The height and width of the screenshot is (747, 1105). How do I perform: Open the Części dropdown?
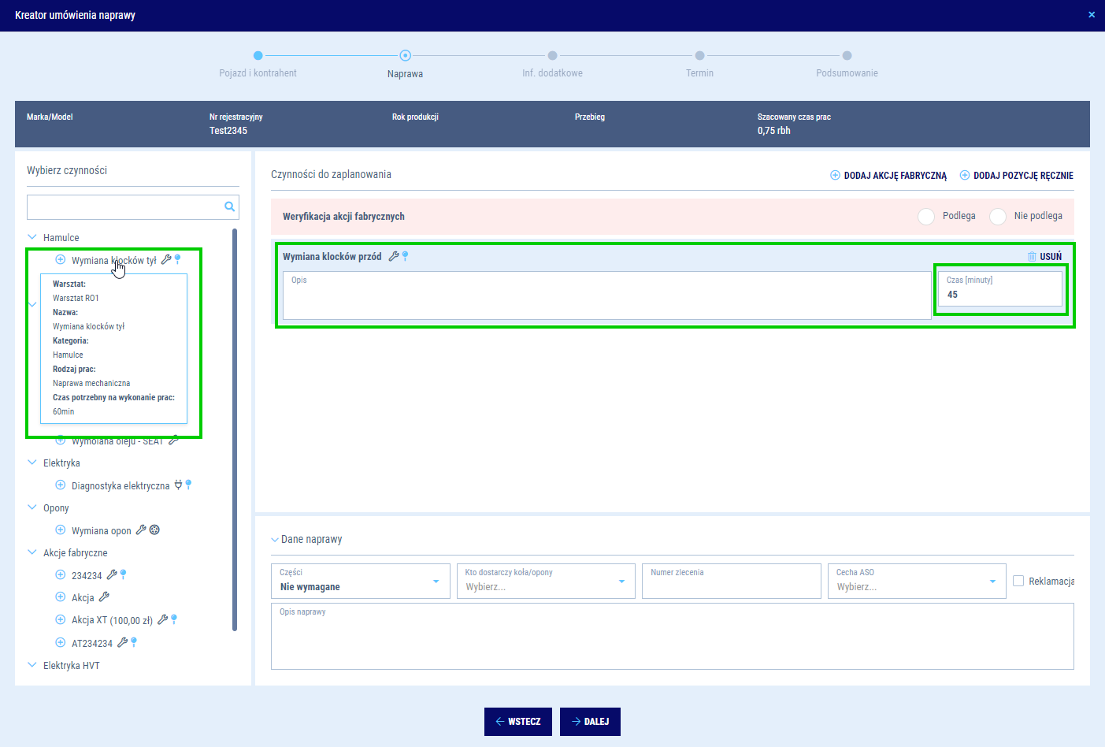pos(360,582)
